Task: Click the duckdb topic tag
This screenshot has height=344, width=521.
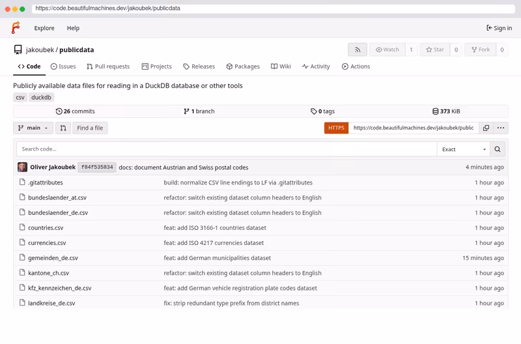Action: (41, 97)
